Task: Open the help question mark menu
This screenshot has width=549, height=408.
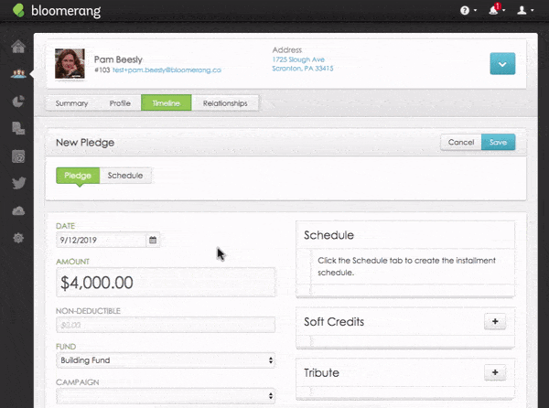Action: click(x=468, y=10)
